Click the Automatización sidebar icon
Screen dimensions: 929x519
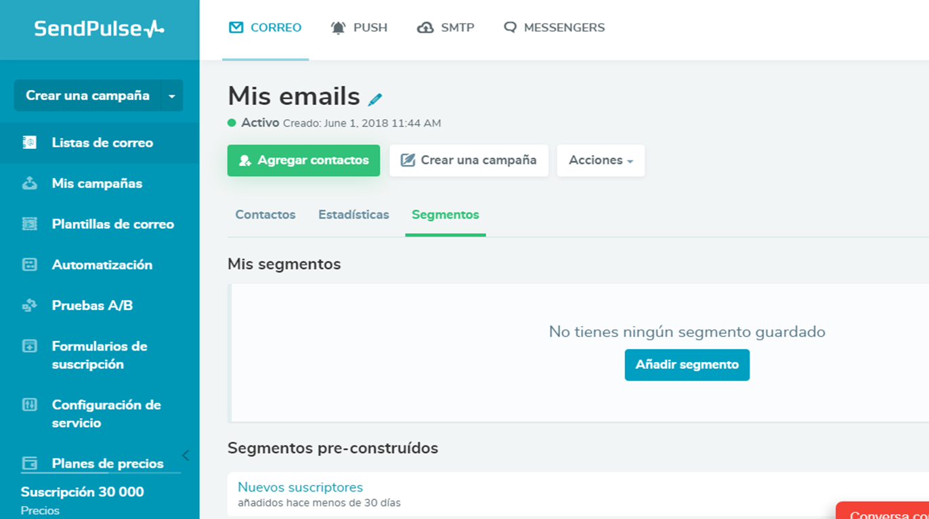tap(30, 265)
